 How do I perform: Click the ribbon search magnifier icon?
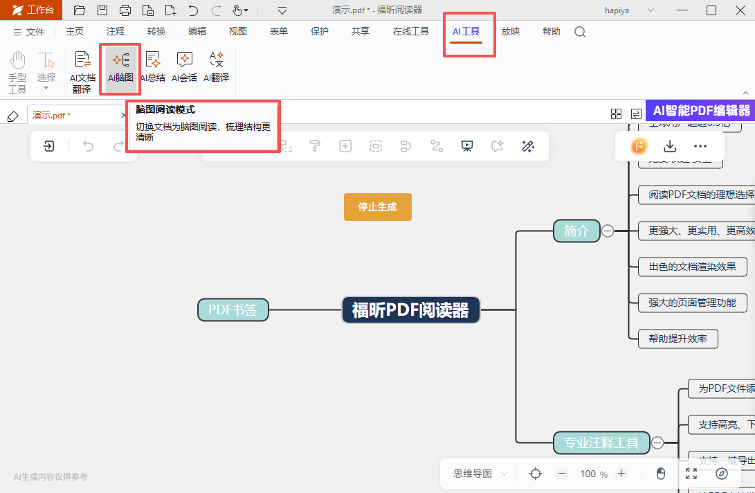tap(580, 32)
